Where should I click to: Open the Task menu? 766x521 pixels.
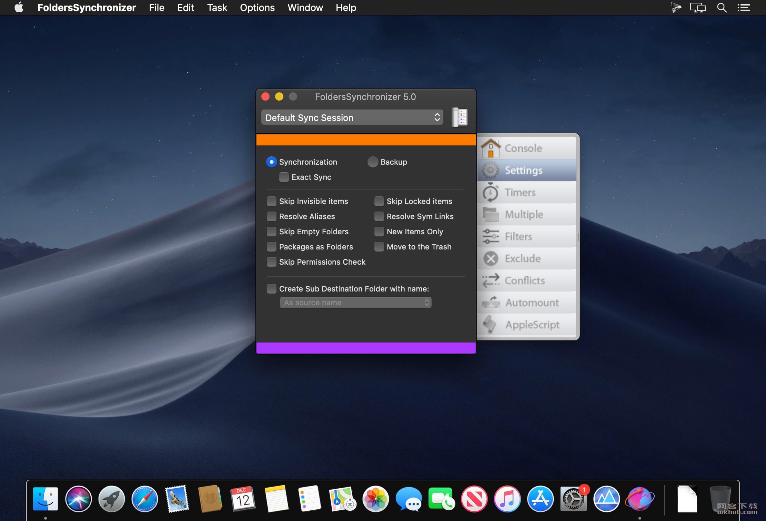tap(217, 8)
